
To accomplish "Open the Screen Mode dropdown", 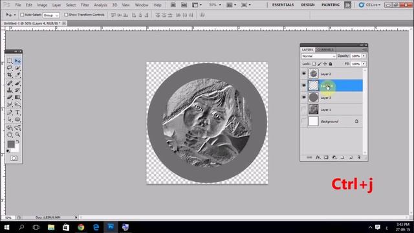I will 246,5.
